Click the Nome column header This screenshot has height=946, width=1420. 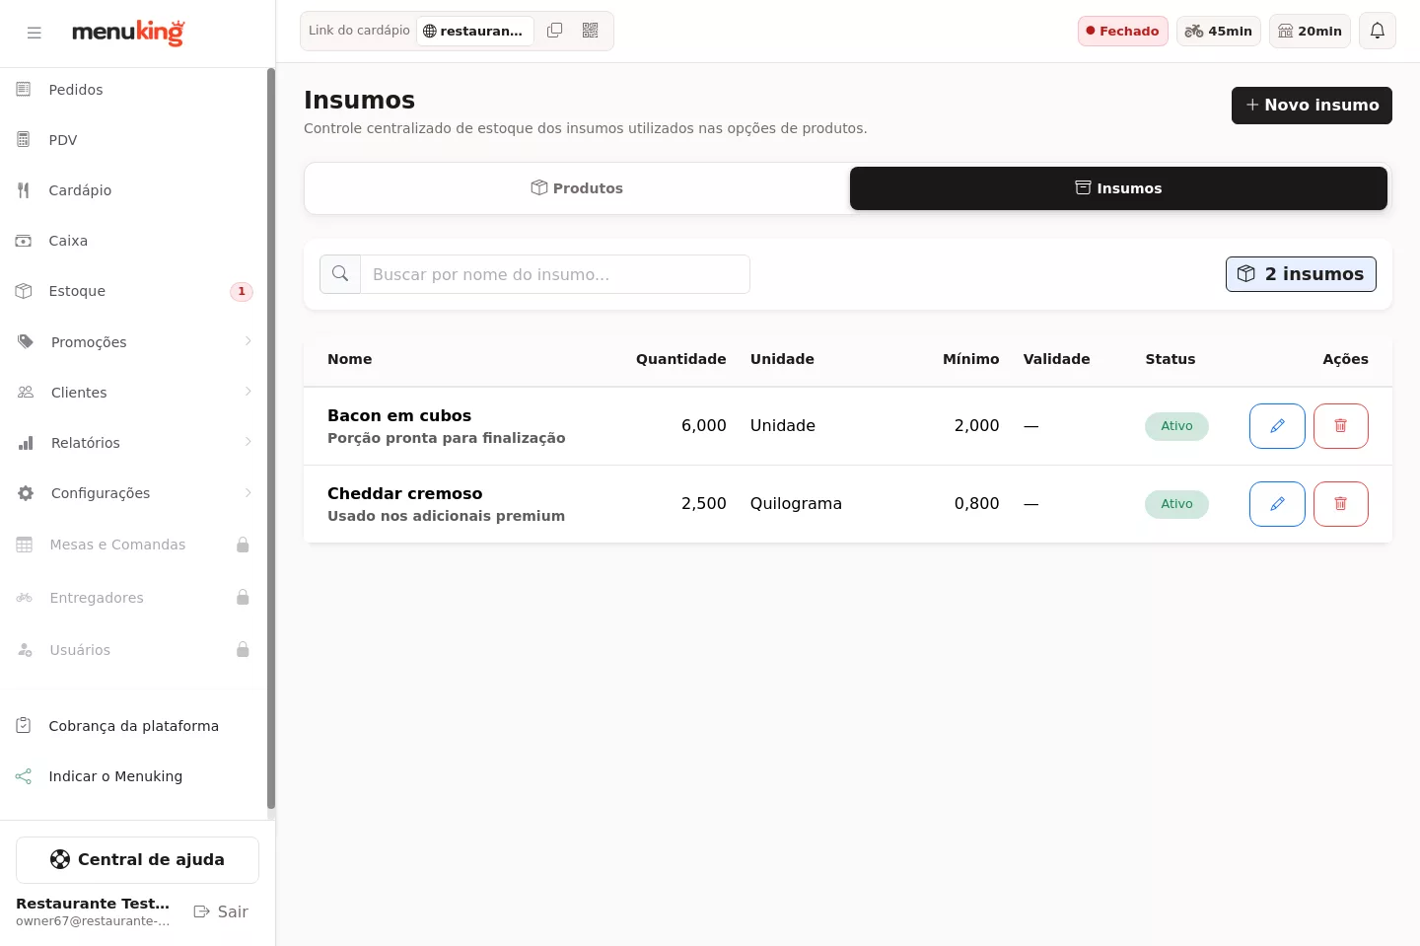(350, 359)
